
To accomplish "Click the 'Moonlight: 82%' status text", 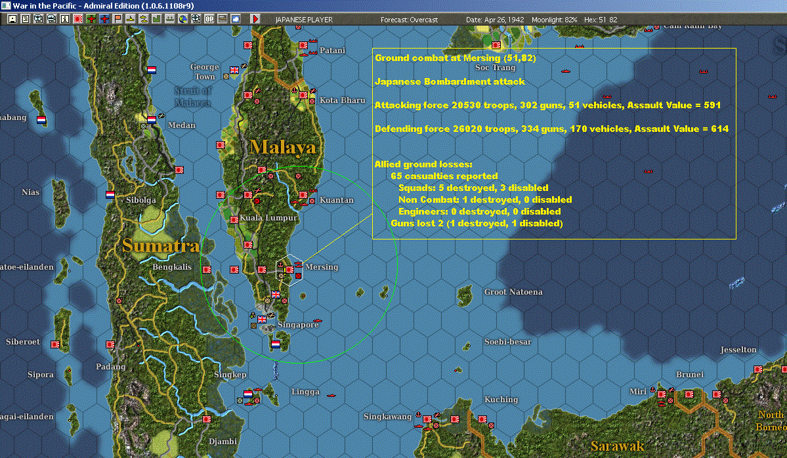I will tap(554, 20).
